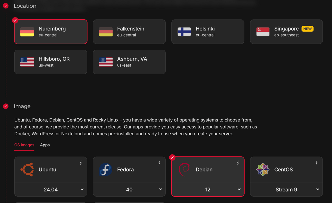332x203 pixels.
Task: Select the OS Images tab
Action: tap(24, 145)
